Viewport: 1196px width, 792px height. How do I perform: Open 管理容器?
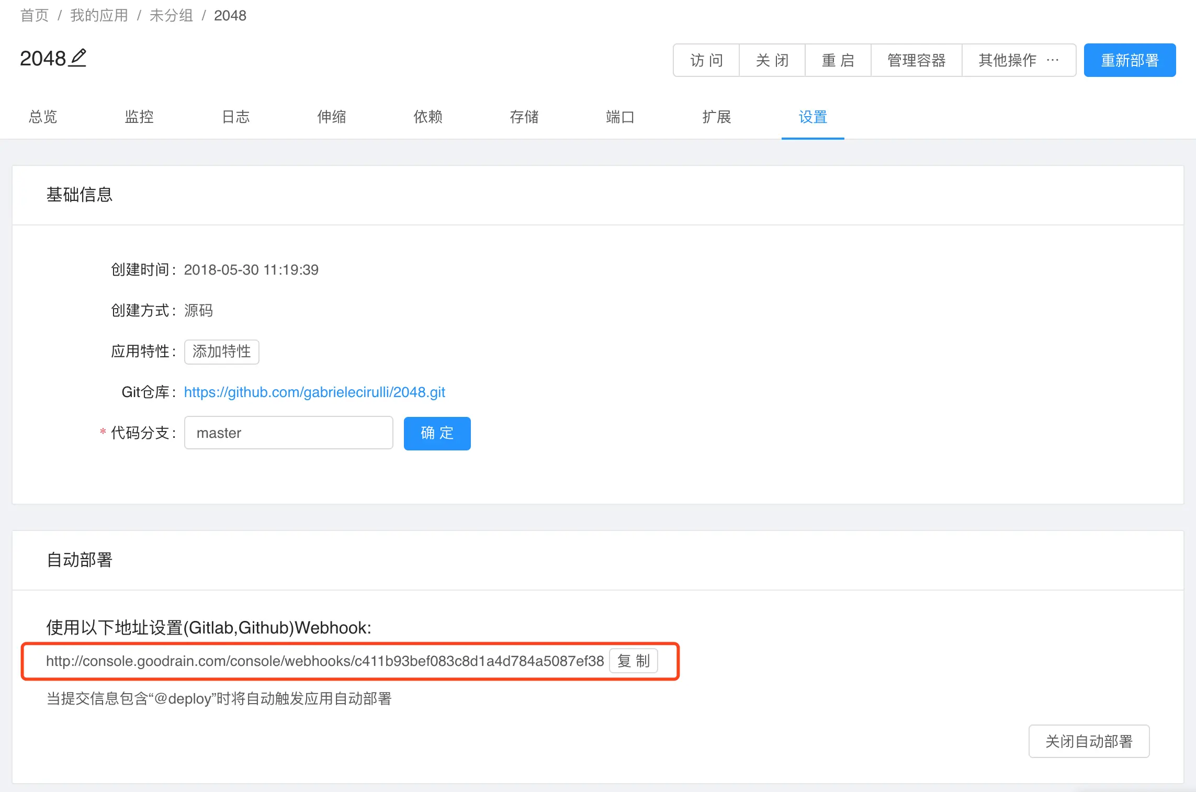pos(916,60)
